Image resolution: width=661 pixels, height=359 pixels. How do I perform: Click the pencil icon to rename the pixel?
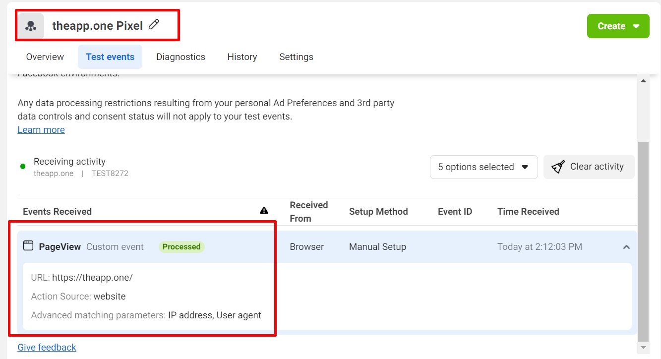154,24
